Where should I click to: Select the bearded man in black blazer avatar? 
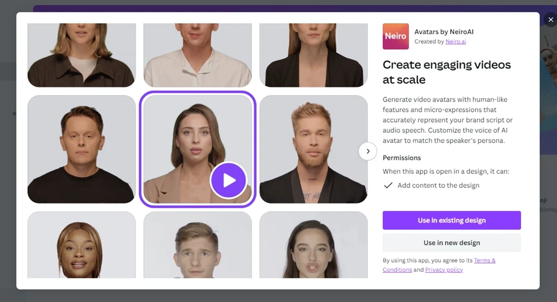click(x=314, y=149)
